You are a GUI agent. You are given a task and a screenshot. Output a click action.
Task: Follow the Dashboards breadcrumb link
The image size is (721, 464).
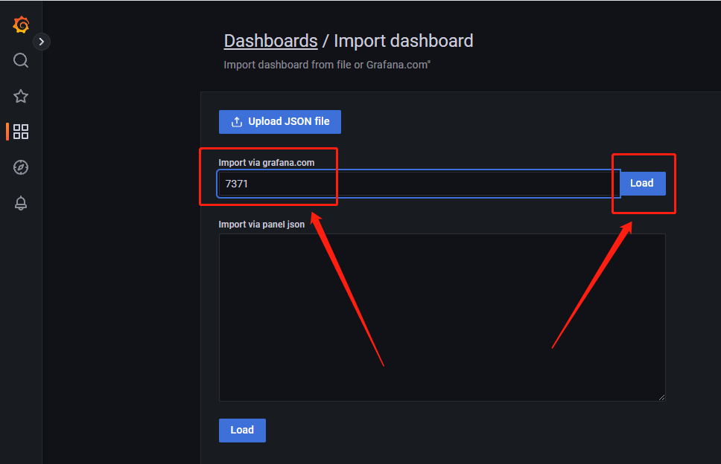pyautogui.click(x=270, y=41)
